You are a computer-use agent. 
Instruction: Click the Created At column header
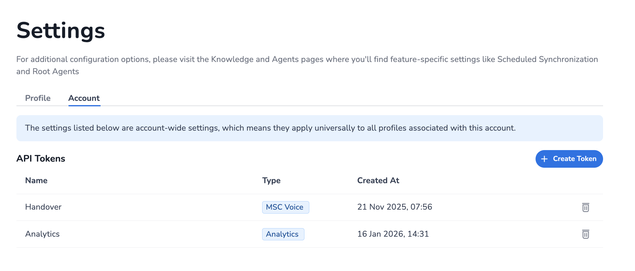pyautogui.click(x=378, y=180)
